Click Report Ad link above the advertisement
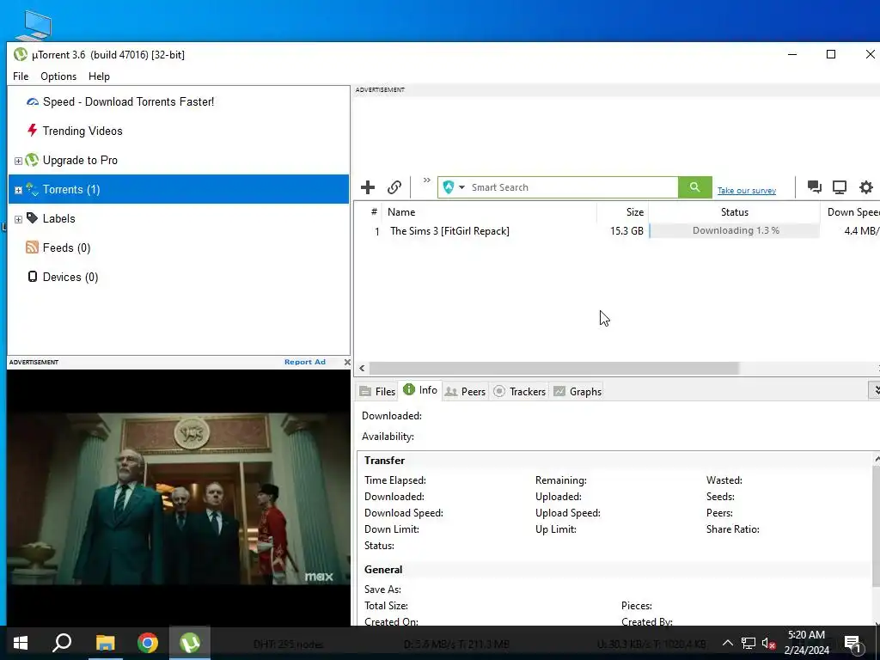Image resolution: width=880 pixels, height=660 pixels. point(305,362)
